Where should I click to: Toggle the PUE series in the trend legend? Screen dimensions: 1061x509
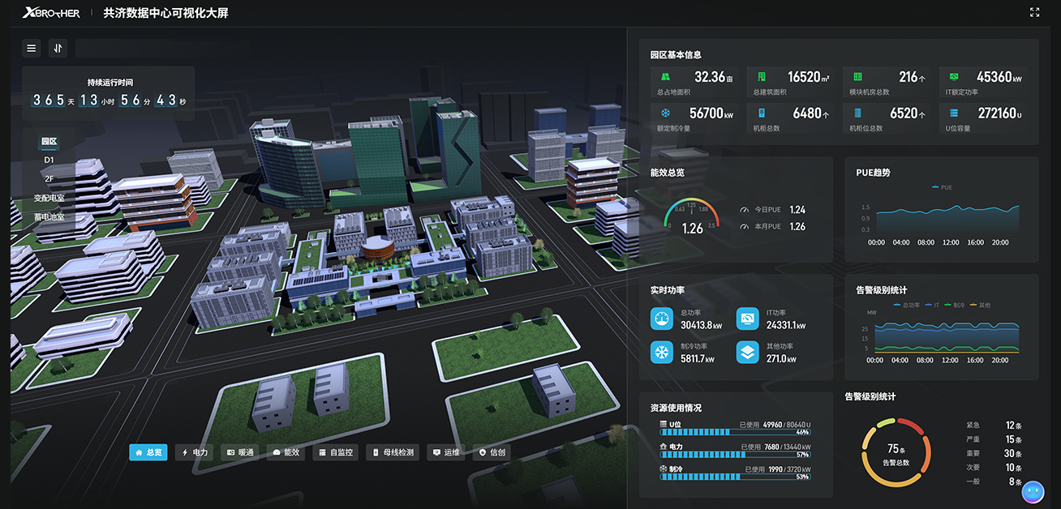942,187
